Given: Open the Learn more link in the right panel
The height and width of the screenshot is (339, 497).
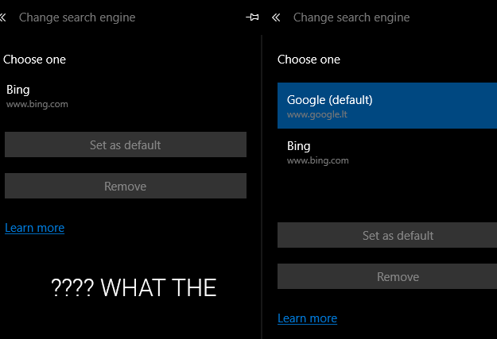Looking at the screenshot, I should point(307,318).
